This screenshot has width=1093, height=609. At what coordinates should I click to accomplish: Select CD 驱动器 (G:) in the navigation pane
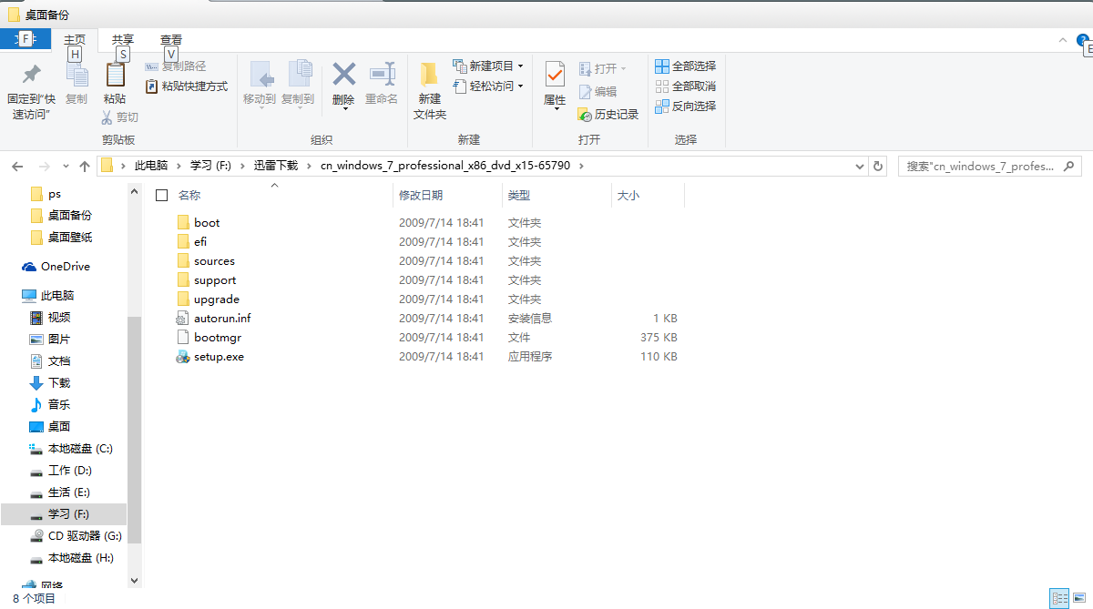pyautogui.click(x=85, y=536)
